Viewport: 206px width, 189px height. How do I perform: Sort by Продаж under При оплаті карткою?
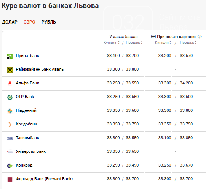coord(188,43)
